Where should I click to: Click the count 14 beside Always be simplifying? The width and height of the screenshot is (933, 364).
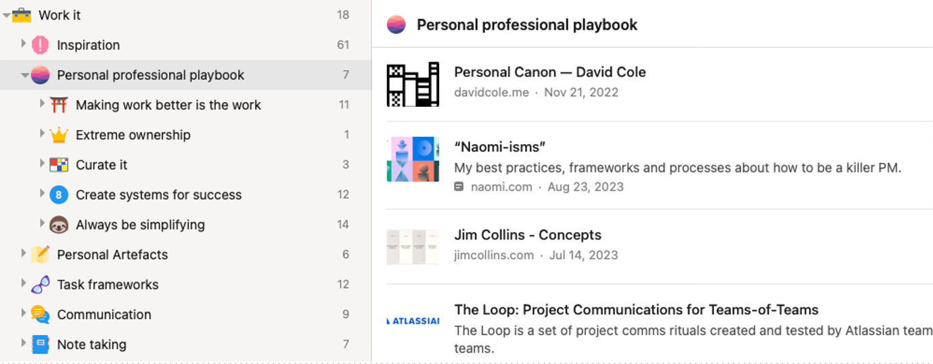click(343, 225)
